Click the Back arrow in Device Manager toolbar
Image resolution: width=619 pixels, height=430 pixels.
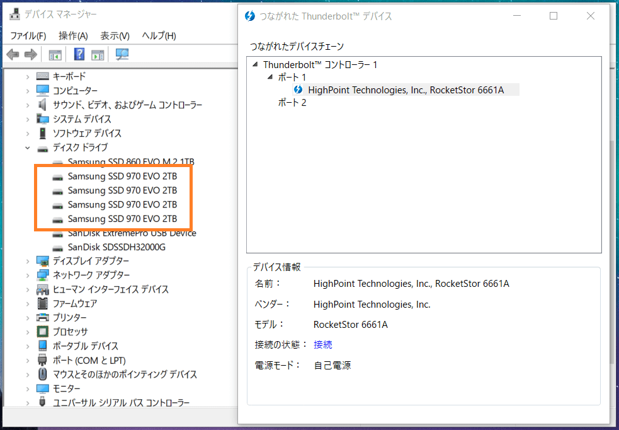(x=13, y=54)
